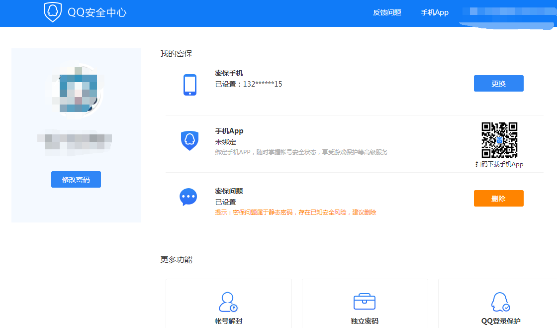Click the QR code for downloading 手机App
The height and width of the screenshot is (328, 557).
click(x=499, y=140)
